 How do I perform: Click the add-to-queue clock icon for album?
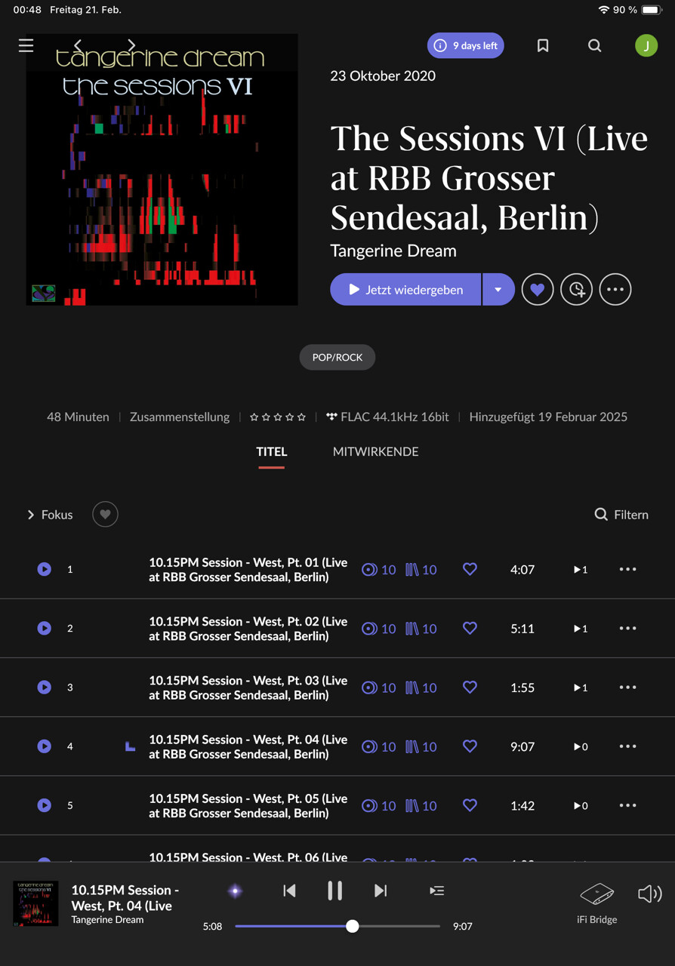pos(577,289)
